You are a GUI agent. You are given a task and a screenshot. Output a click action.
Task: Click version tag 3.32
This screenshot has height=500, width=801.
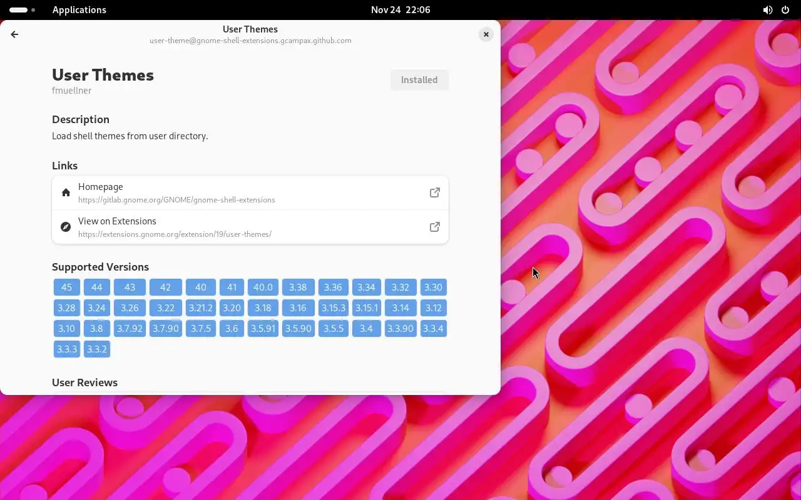coord(400,287)
